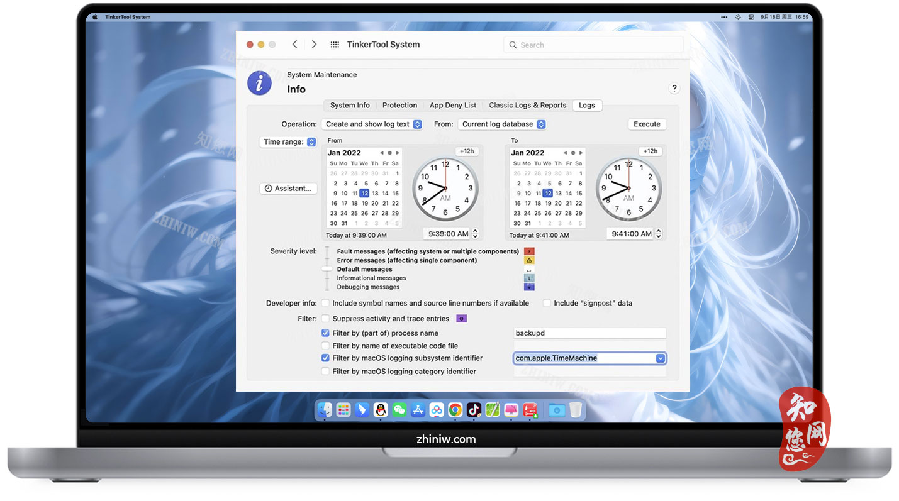
Task: Expand the subsystem identifier combo box arrow
Action: coord(660,358)
